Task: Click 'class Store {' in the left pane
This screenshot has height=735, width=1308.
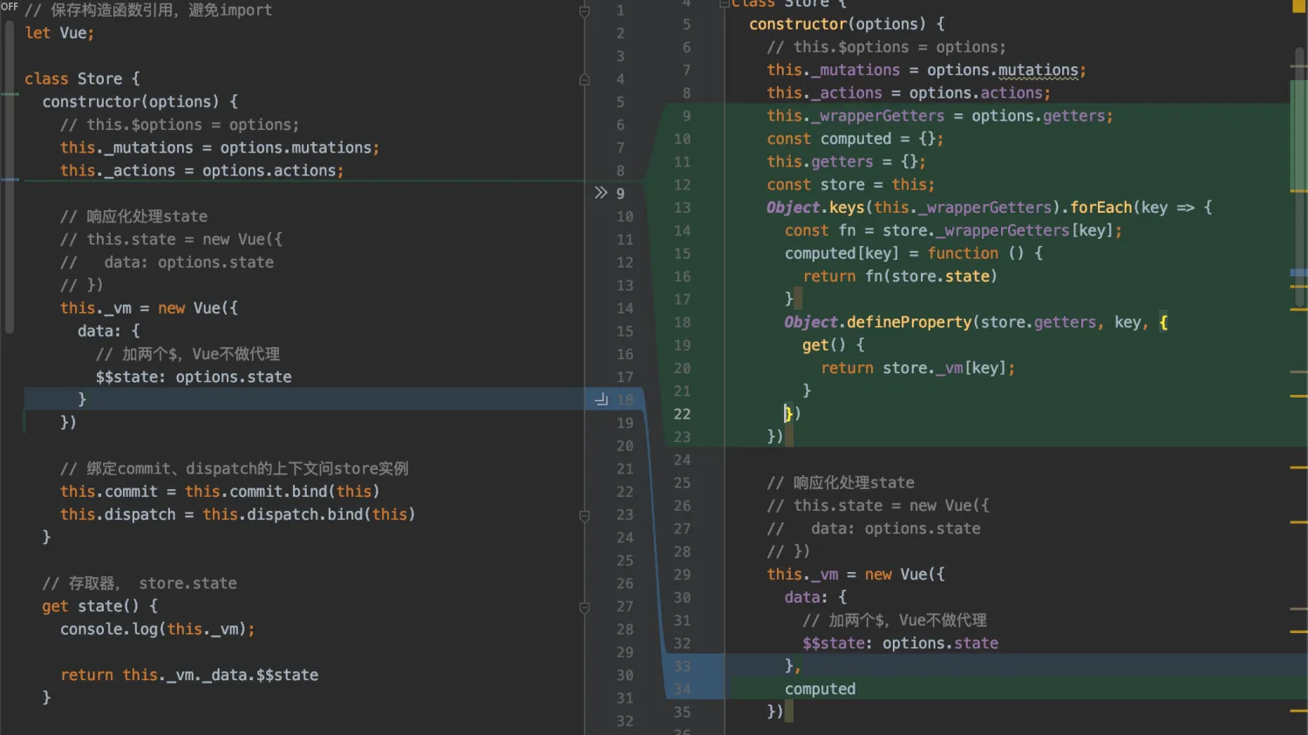Action: (x=82, y=78)
